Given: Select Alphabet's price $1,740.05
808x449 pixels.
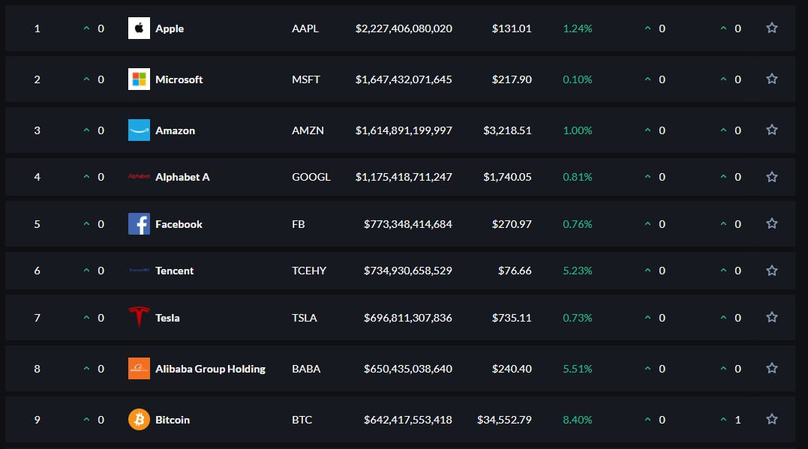Looking at the screenshot, I should [x=507, y=177].
